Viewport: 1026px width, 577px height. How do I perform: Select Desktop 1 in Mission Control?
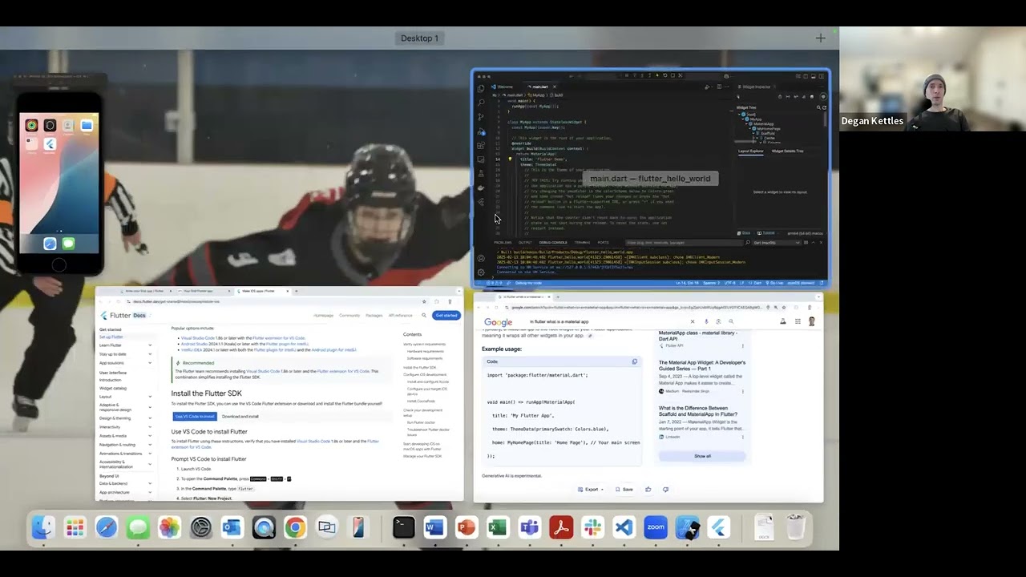pos(420,38)
